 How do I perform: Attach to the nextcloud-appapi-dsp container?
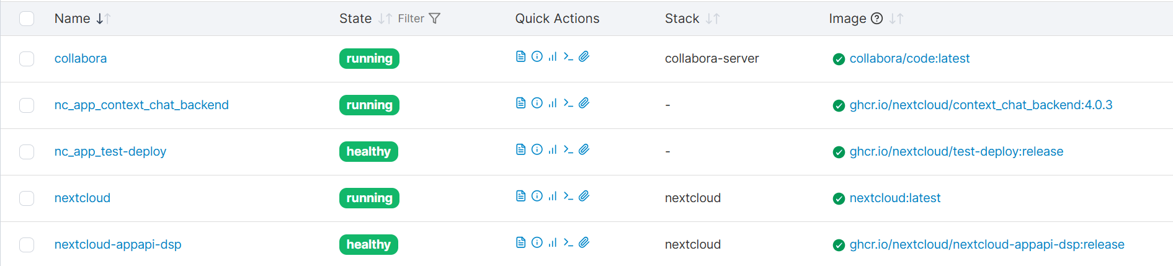pyautogui.click(x=584, y=242)
